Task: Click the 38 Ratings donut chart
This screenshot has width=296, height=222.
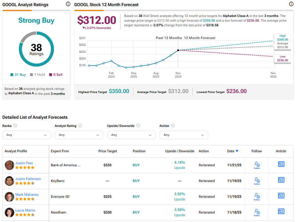Action: coord(36,49)
